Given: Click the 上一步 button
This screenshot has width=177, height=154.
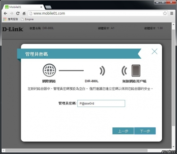Looking at the screenshot, I should [x=123, y=131].
